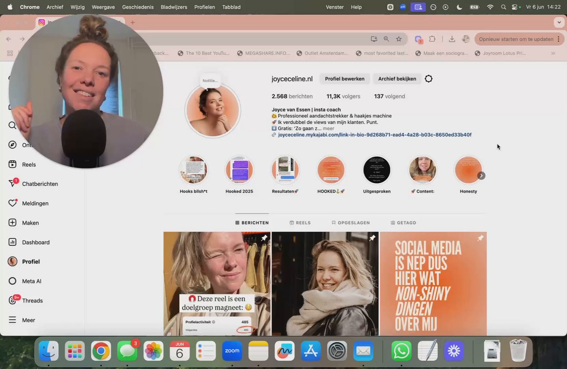567x369 pixels.
Task: Open Geschiedenis menu in menu bar
Action: click(x=138, y=7)
